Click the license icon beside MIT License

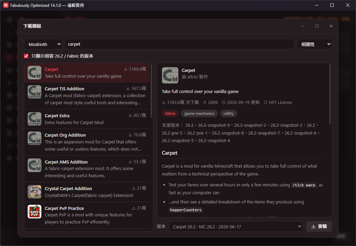pyautogui.click(x=265, y=103)
